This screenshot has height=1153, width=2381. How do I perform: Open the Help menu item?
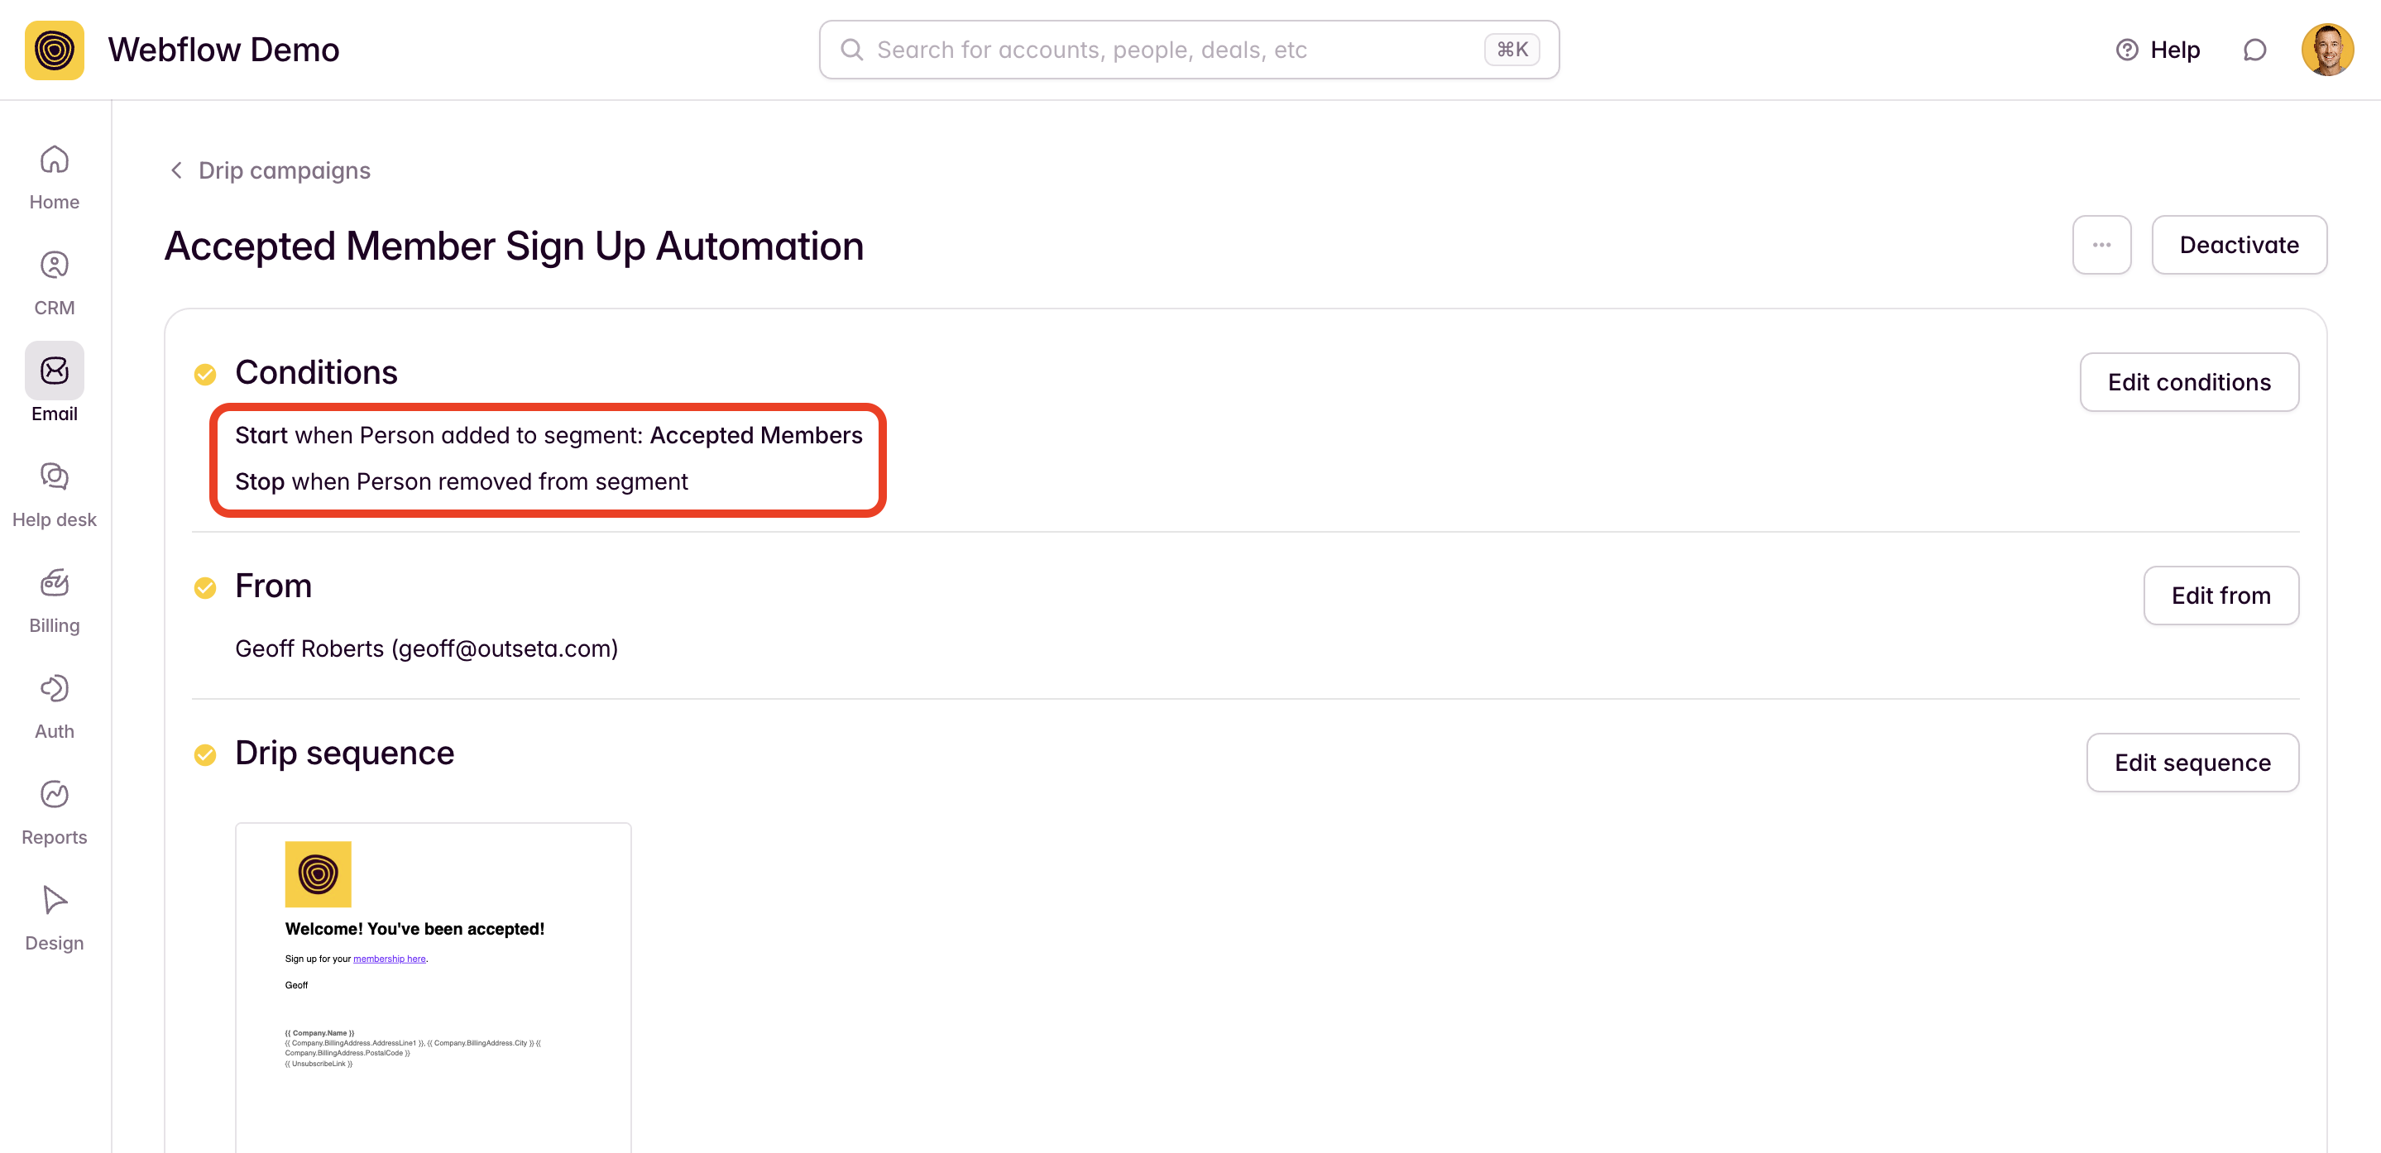pos(2158,50)
